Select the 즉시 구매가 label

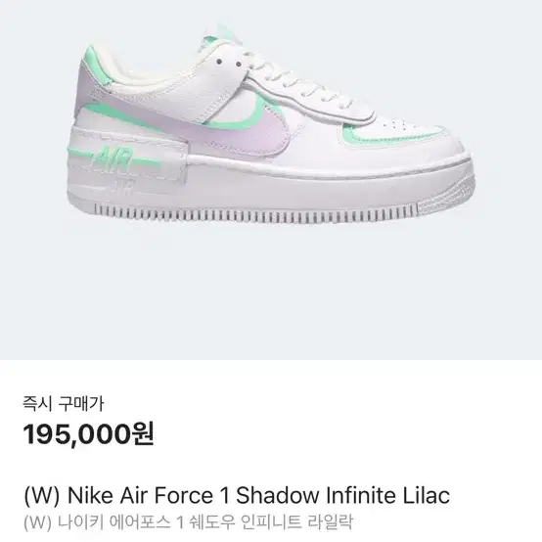click(64, 404)
